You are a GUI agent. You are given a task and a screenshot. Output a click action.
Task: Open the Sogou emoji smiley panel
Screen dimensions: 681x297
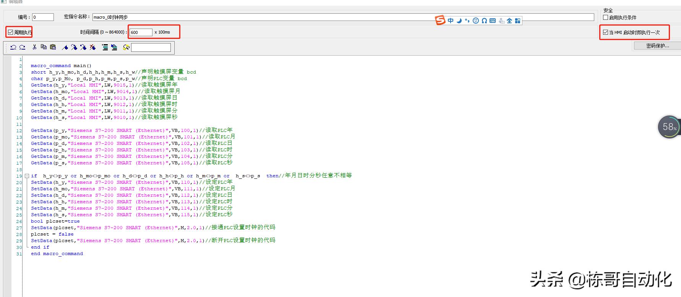tap(476, 21)
